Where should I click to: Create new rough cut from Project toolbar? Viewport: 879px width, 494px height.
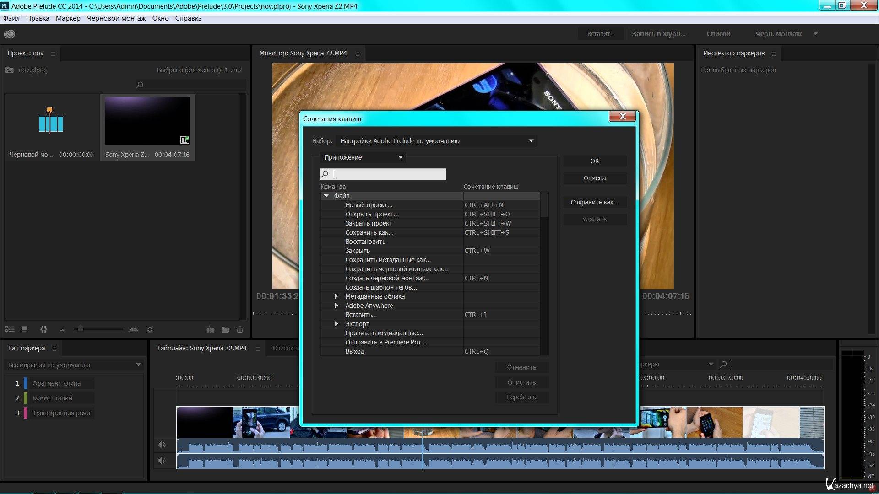[x=211, y=329]
